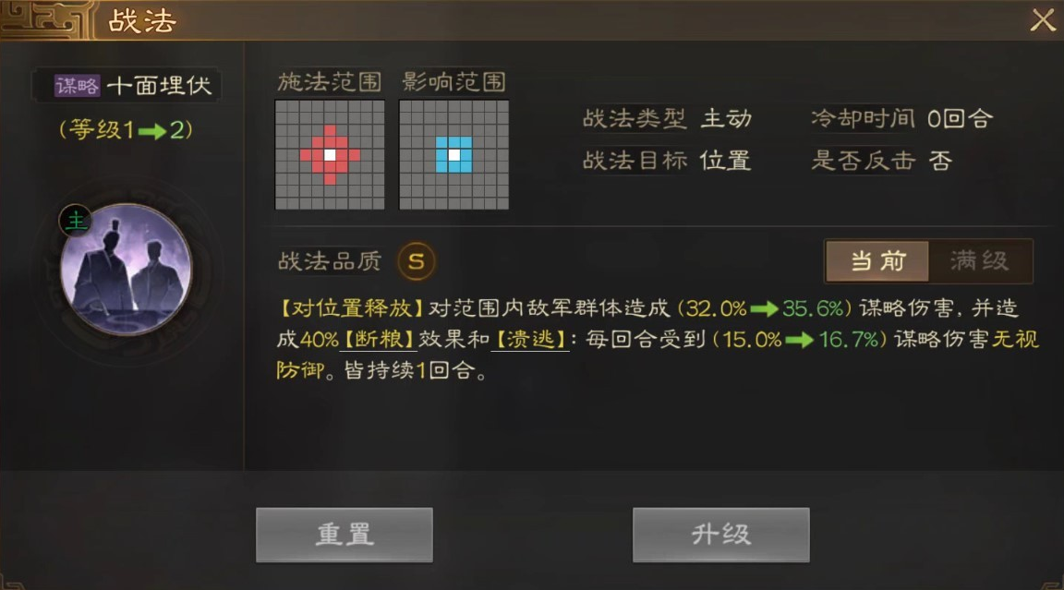Click the circular skill portrait image
Screen dimensions: 1064x590
pyautogui.click(x=126, y=270)
